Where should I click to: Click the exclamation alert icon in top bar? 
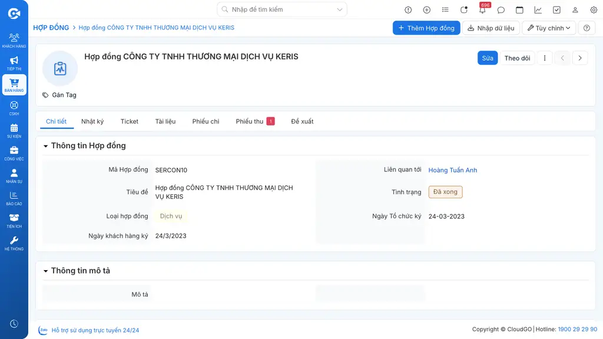click(408, 10)
